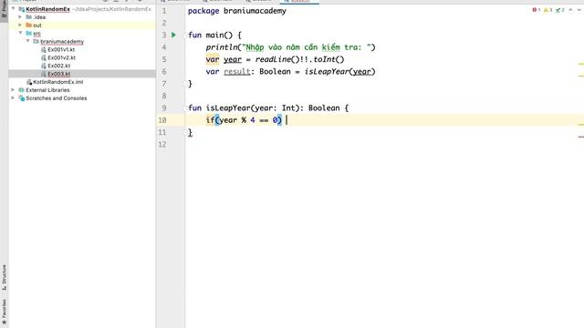Viewport: 584px width, 328px height.
Task: Expand External Libraries node
Action: 13,90
